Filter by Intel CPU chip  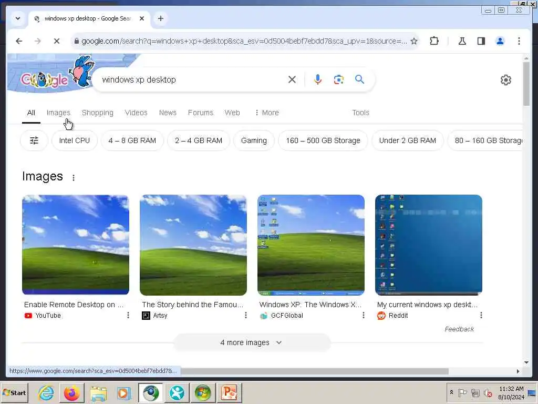click(x=75, y=140)
